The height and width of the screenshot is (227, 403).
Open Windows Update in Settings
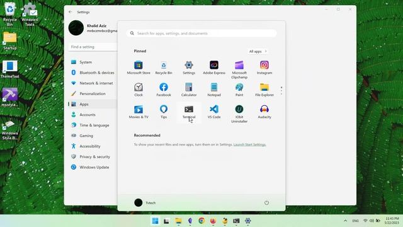tap(93, 167)
